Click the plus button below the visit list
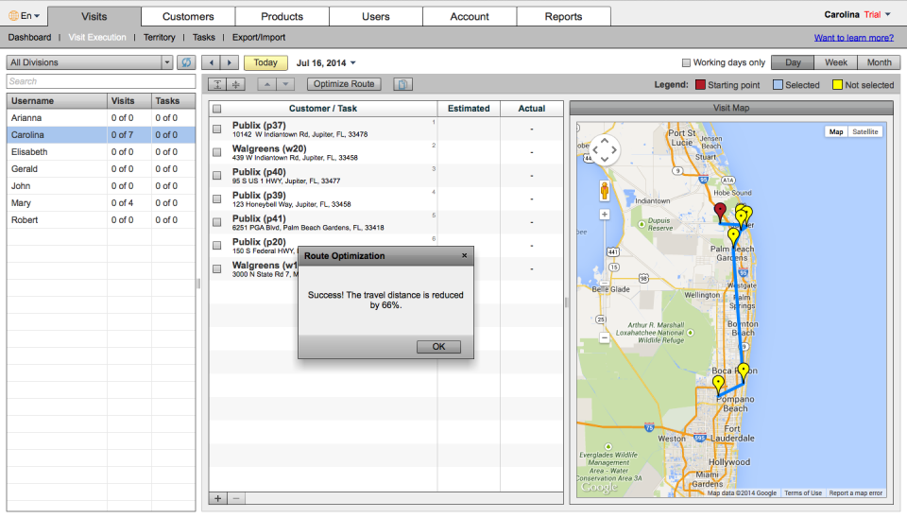 (217, 498)
